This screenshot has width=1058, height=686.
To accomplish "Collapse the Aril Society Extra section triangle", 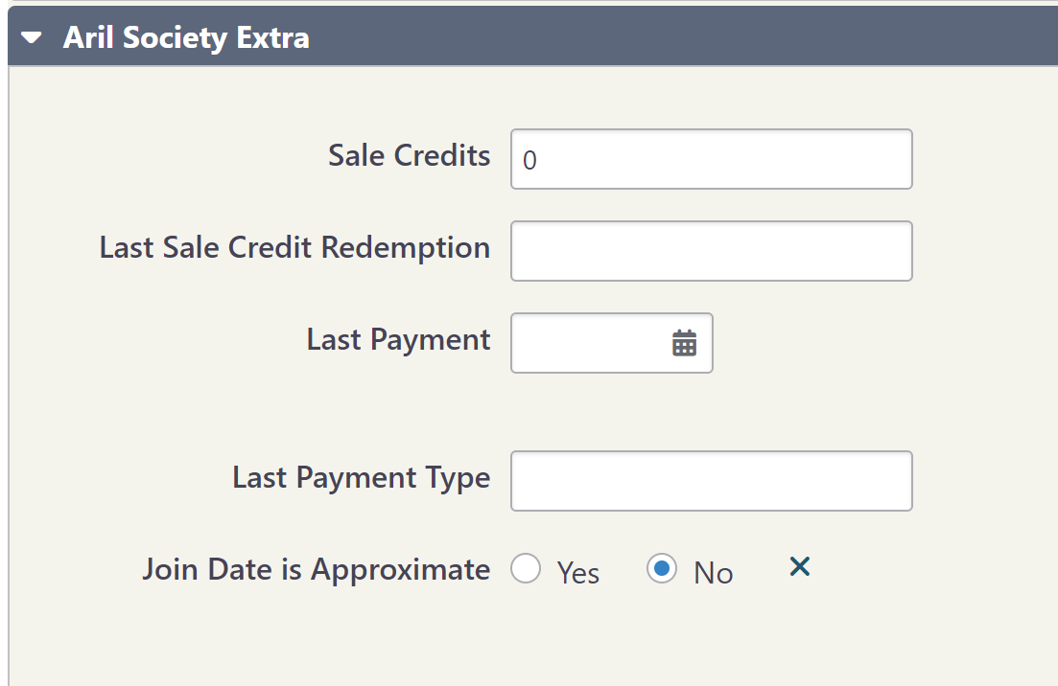I will [33, 38].
